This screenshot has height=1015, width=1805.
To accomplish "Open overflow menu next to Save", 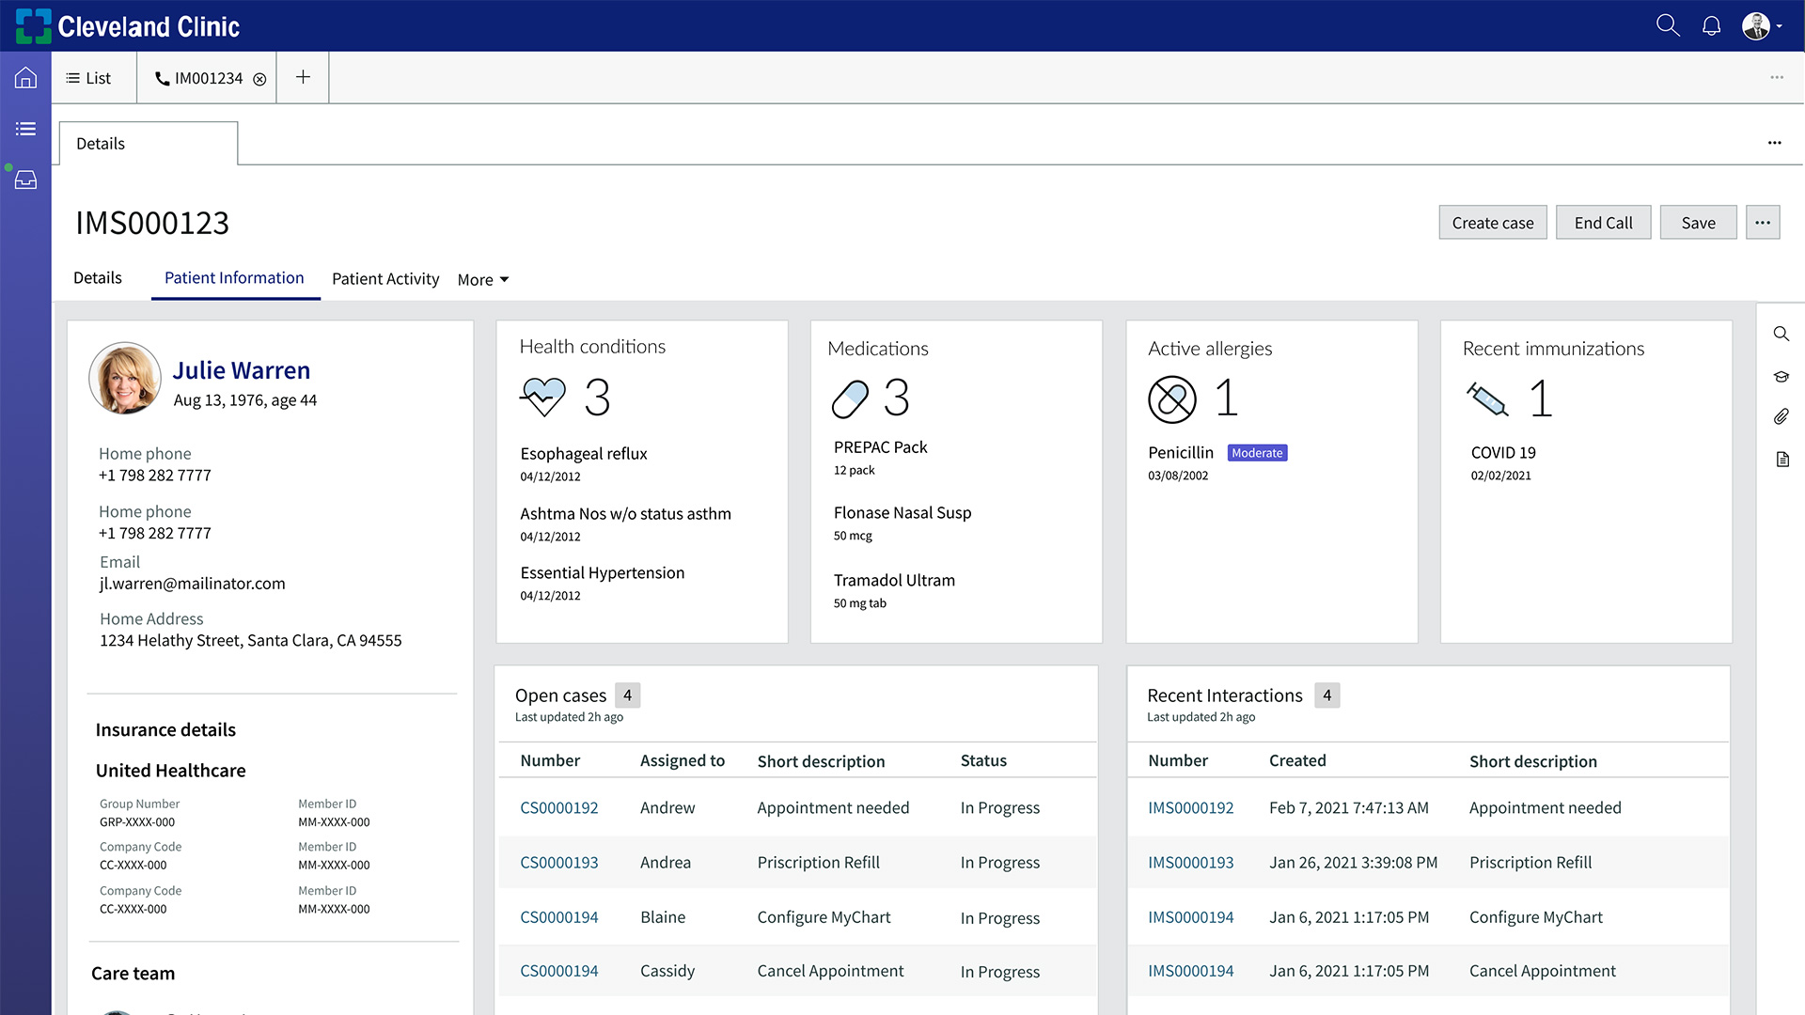I will click(x=1763, y=223).
